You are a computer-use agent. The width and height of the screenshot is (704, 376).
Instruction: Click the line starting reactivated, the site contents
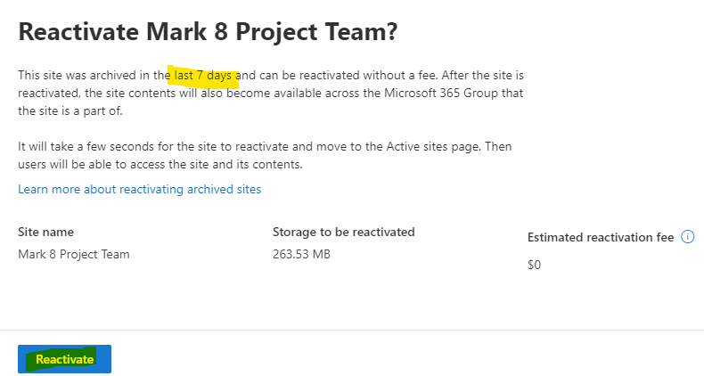(x=271, y=94)
